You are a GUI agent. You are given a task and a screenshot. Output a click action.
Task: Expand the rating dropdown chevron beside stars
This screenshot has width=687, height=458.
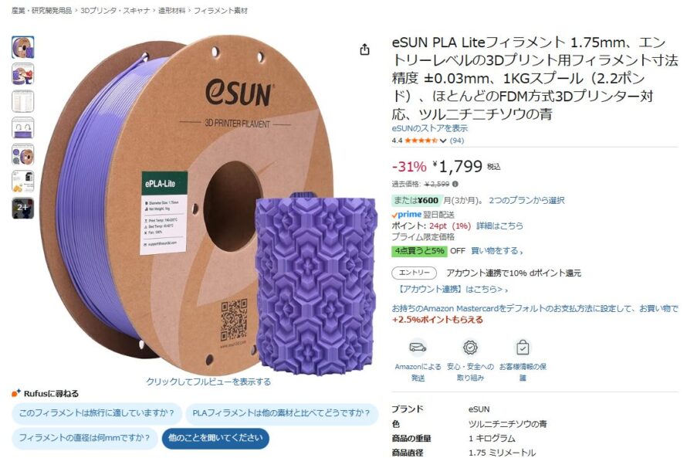click(x=443, y=141)
